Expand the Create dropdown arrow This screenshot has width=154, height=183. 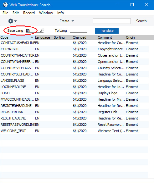(73, 21)
